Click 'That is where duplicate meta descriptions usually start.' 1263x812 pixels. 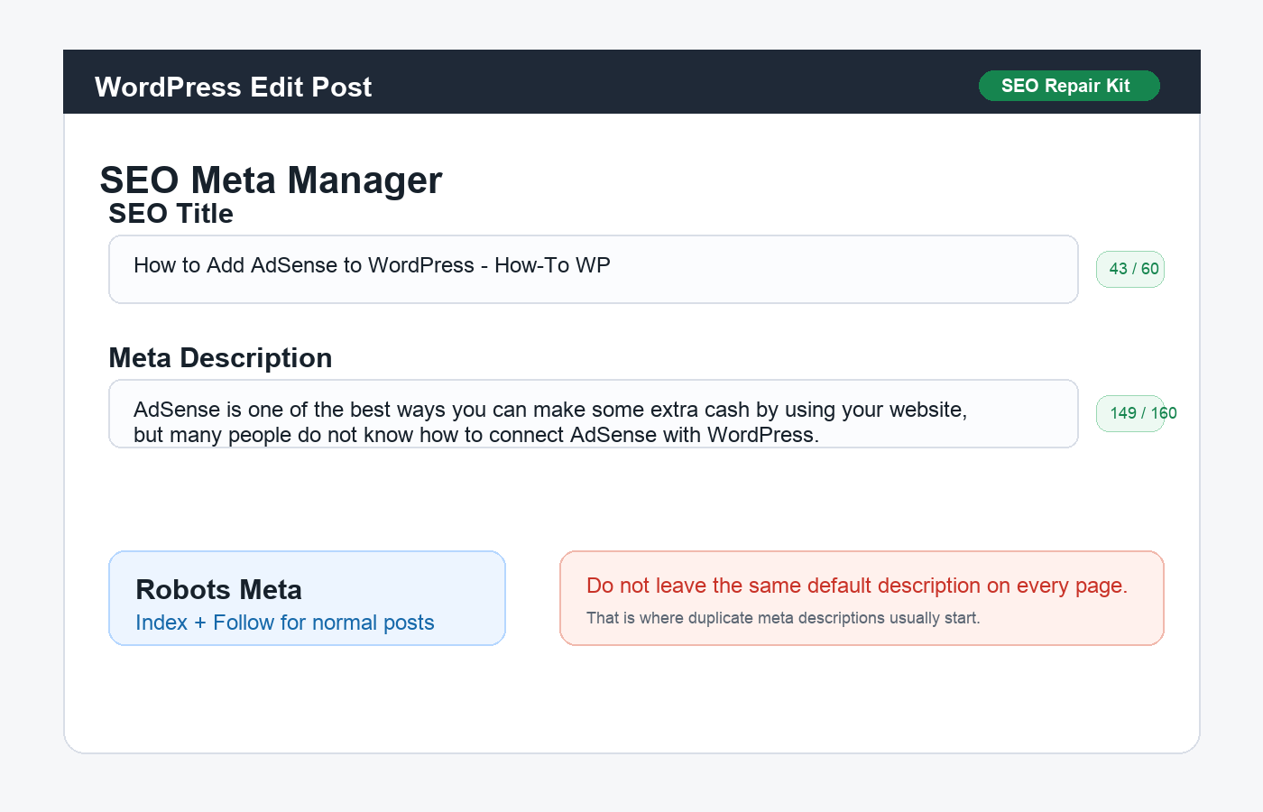pyautogui.click(x=783, y=618)
